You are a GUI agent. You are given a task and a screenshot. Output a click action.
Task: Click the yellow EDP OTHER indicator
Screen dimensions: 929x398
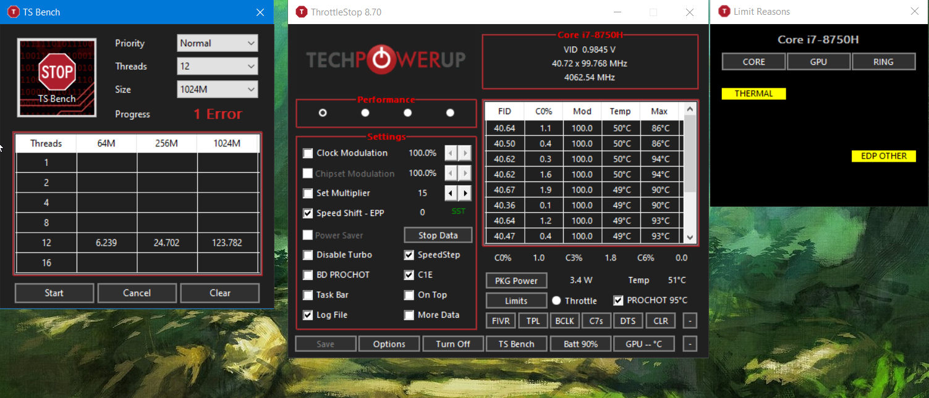pos(884,156)
